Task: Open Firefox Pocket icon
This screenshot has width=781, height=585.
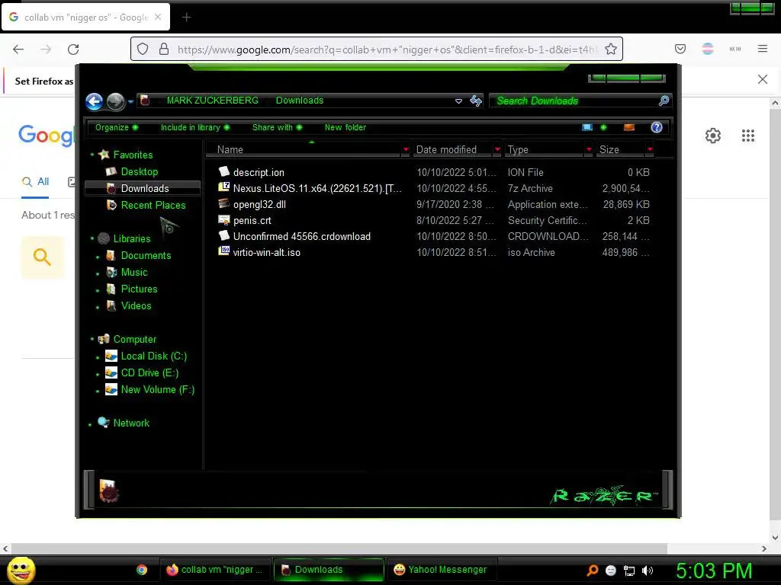Action: (680, 49)
